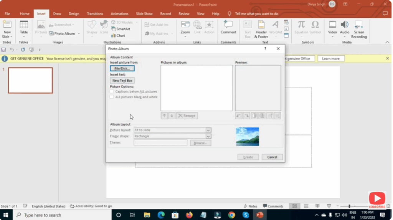Open the Transitions tab

[x=95, y=14]
